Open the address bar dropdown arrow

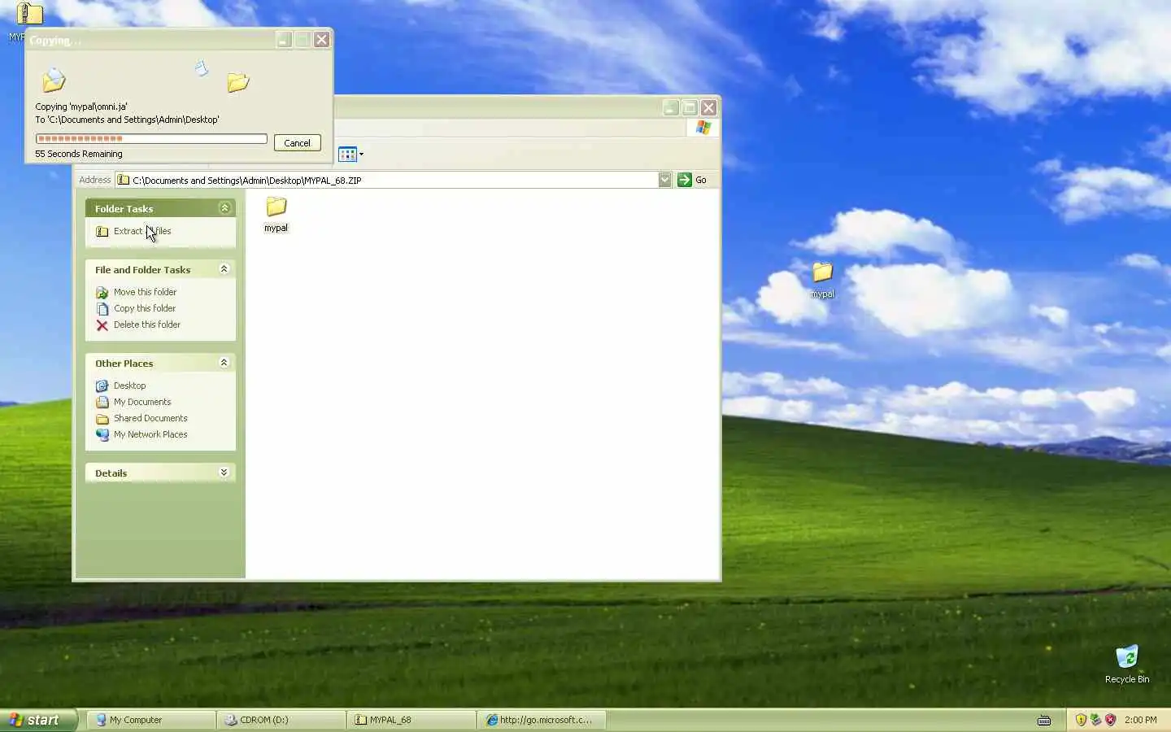(664, 180)
